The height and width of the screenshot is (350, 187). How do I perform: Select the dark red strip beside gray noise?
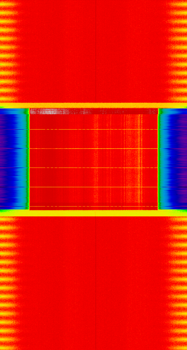[x=125, y=111]
